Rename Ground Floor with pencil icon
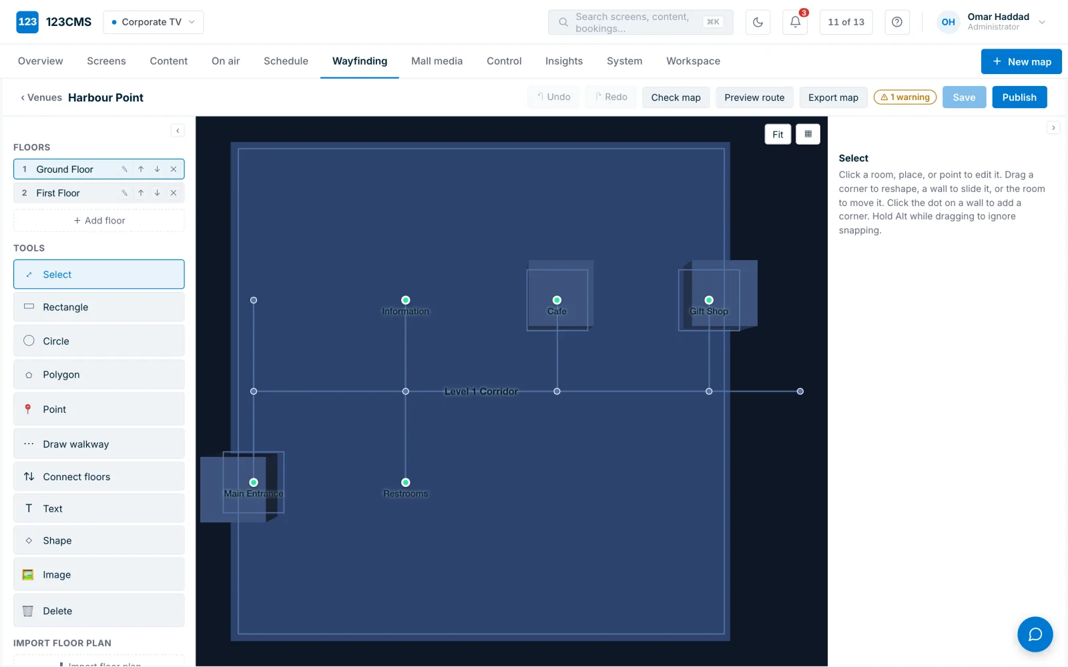1068x667 pixels. pyautogui.click(x=124, y=169)
